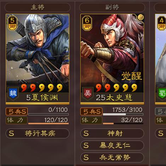This screenshot has width=166, height=166.
Task: Open the 将行其疾 skill
Action: coord(38,133)
